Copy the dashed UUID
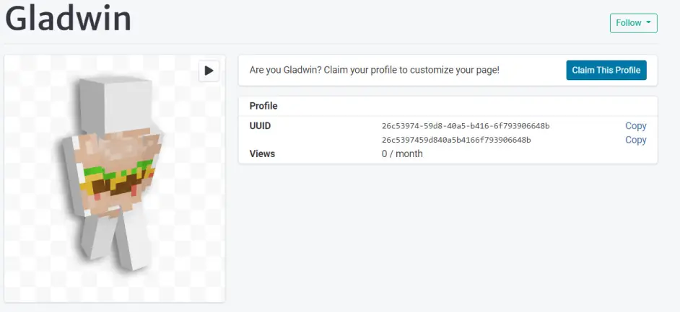680x312 pixels. coord(635,126)
